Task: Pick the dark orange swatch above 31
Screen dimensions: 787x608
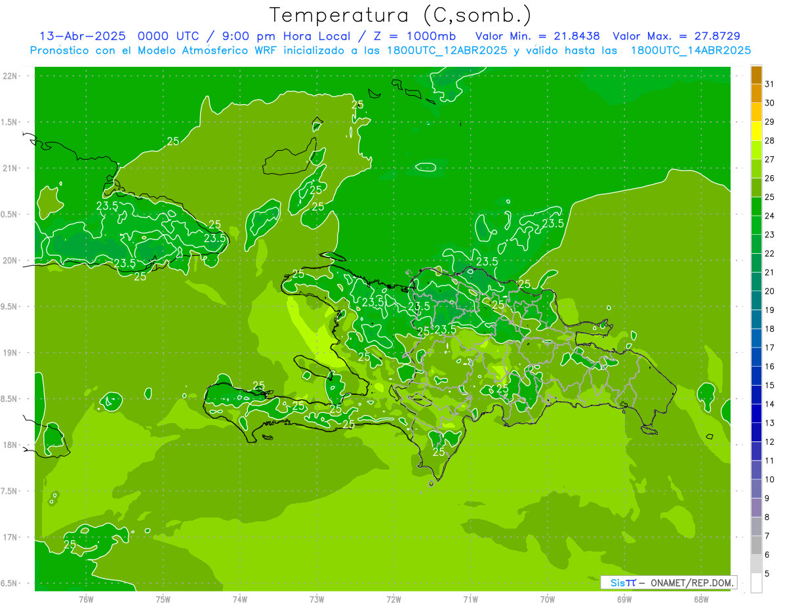Action: tap(756, 75)
